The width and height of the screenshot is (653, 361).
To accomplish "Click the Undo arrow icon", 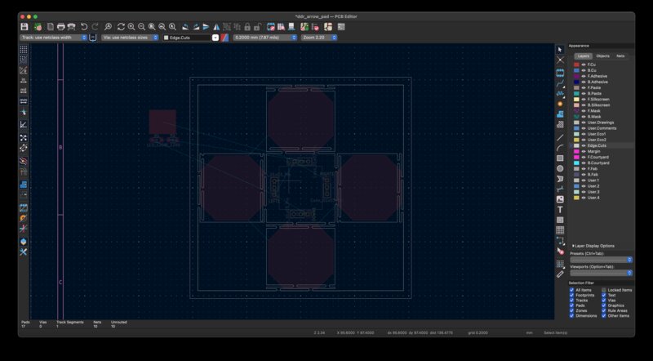I will pyautogui.click(x=83, y=27).
